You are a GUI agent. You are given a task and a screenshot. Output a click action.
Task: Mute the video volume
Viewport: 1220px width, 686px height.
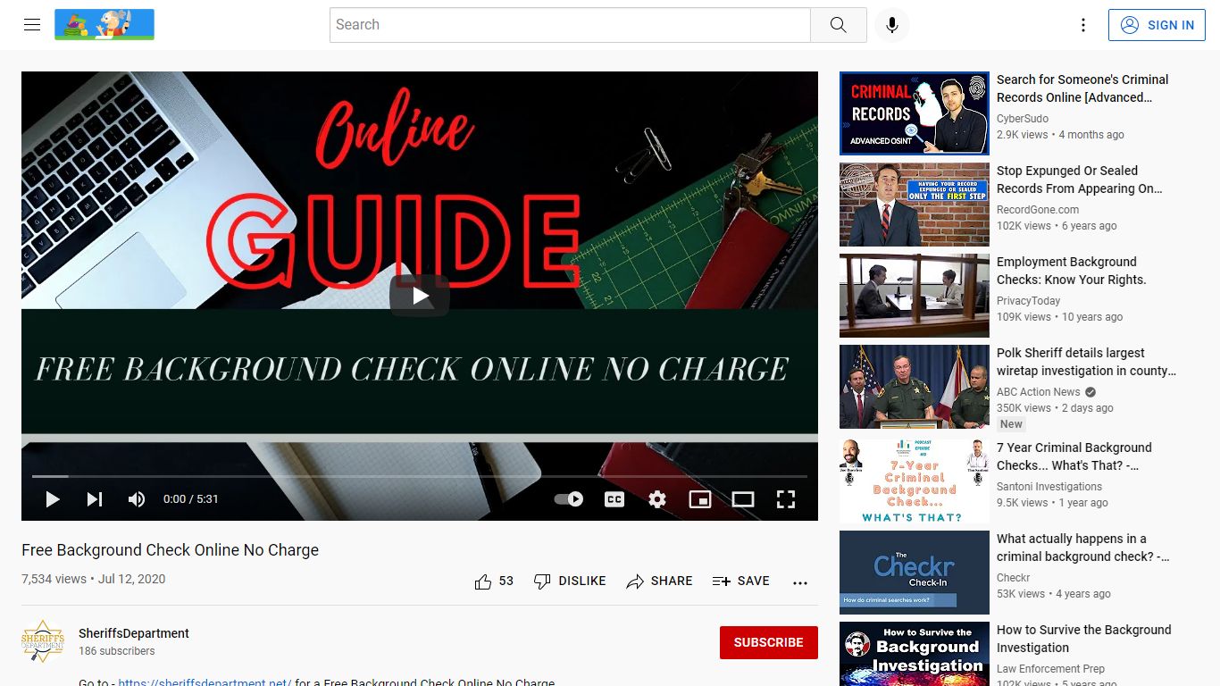point(137,499)
